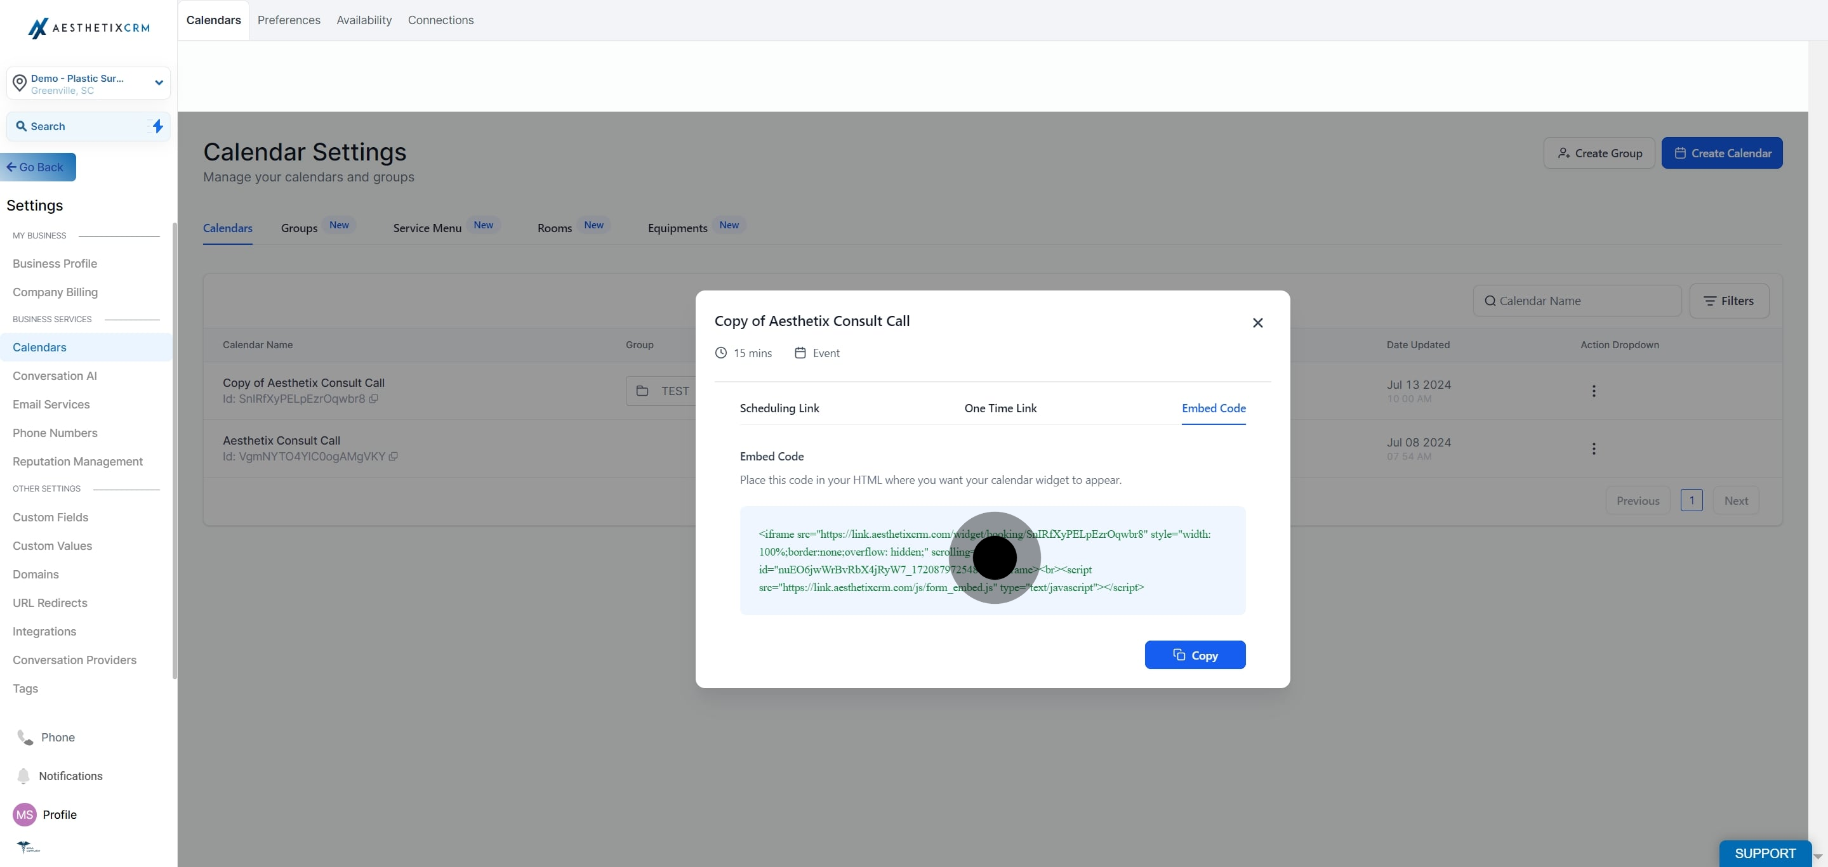Expand the Demo - Plastic Sur... location selector
This screenshot has height=867, width=1828.
(x=88, y=84)
